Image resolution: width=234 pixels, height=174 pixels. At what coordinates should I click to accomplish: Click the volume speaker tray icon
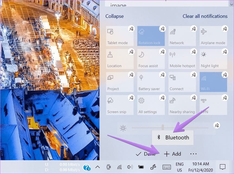pyautogui.click(x=130, y=167)
